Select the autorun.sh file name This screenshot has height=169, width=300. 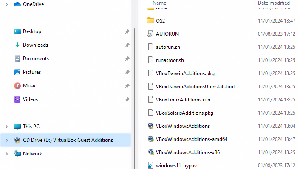[168, 47]
